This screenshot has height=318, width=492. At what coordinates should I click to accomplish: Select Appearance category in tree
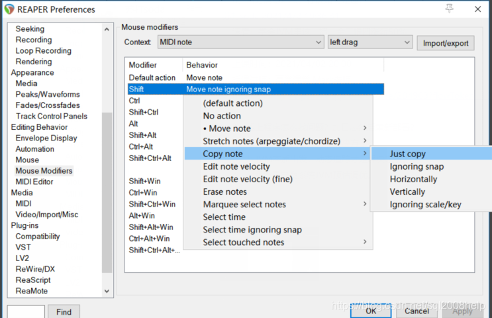click(32, 72)
